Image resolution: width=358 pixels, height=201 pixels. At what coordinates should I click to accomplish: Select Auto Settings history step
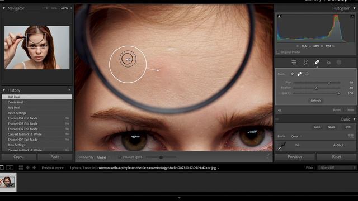pyautogui.click(x=37, y=145)
